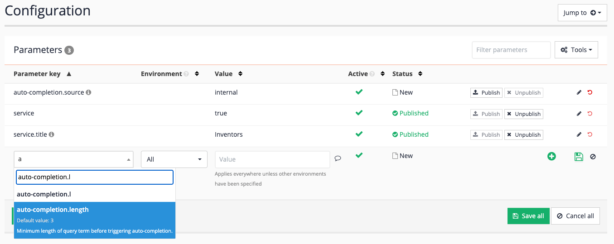Sort by Parameter key column
This screenshot has width=614, height=244.
pyautogui.click(x=43, y=74)
